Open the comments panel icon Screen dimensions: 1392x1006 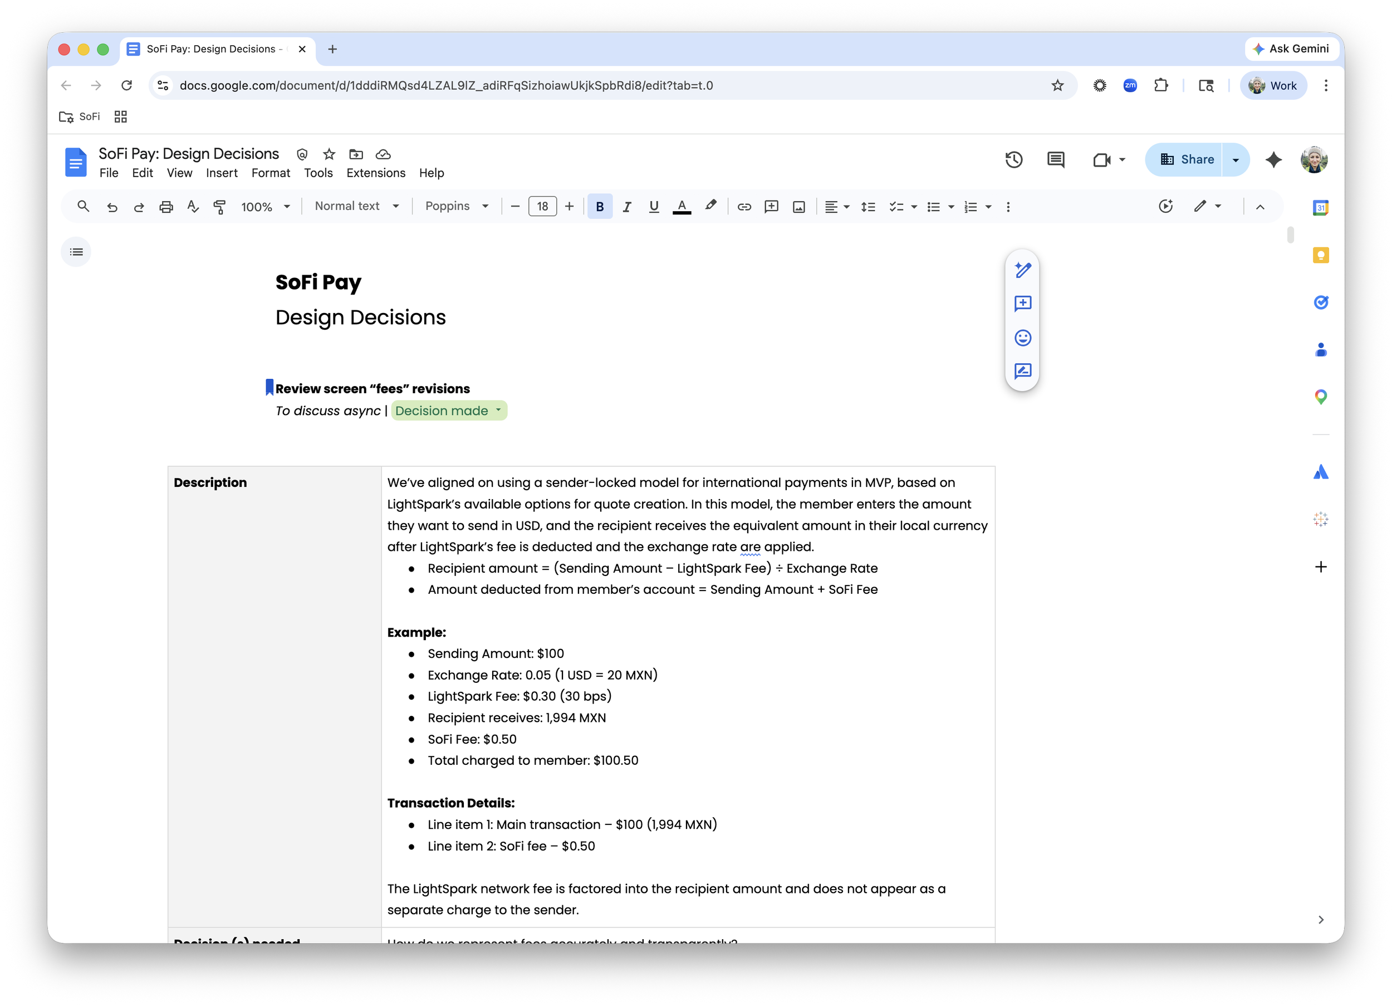(1055, 160)
